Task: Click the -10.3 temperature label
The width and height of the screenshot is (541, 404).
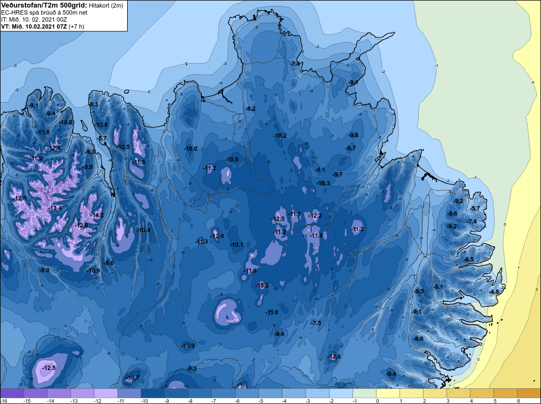Action: [x=324, y=183]
